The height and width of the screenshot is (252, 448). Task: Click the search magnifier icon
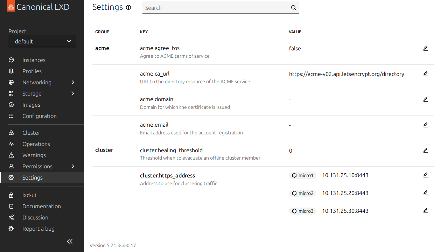tap(294, 8)
